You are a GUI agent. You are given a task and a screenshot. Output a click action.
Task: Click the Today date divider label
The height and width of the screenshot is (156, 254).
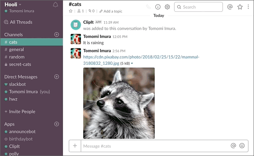tap(159, 15)
